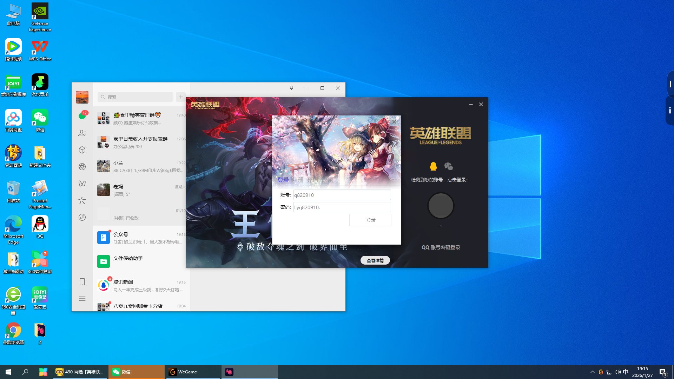
Task: Open WeChat Contacts sidebar icon
Action: click(82, 133)
